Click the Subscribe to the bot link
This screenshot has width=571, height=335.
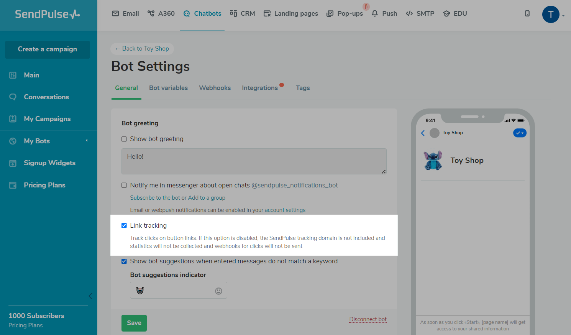tap(155, 198)
